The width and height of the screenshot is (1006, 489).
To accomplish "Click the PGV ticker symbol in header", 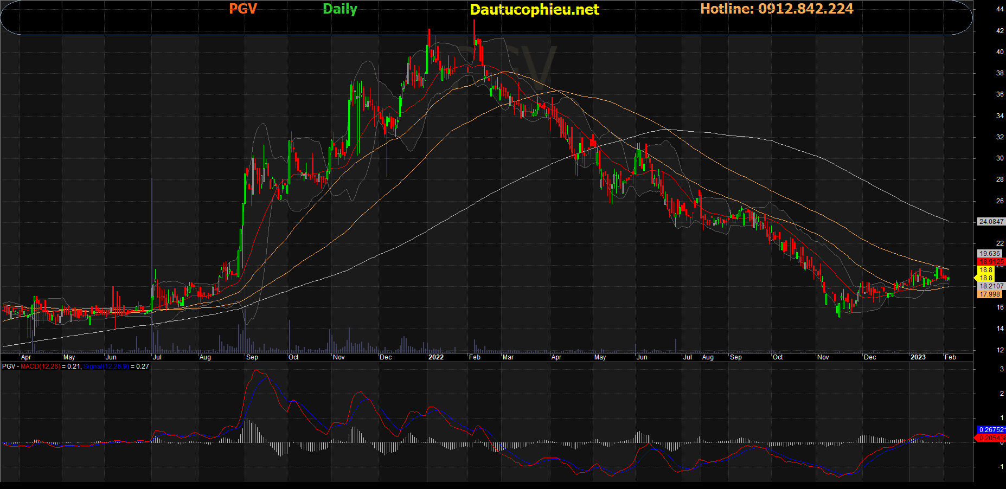I will [242, 9].
